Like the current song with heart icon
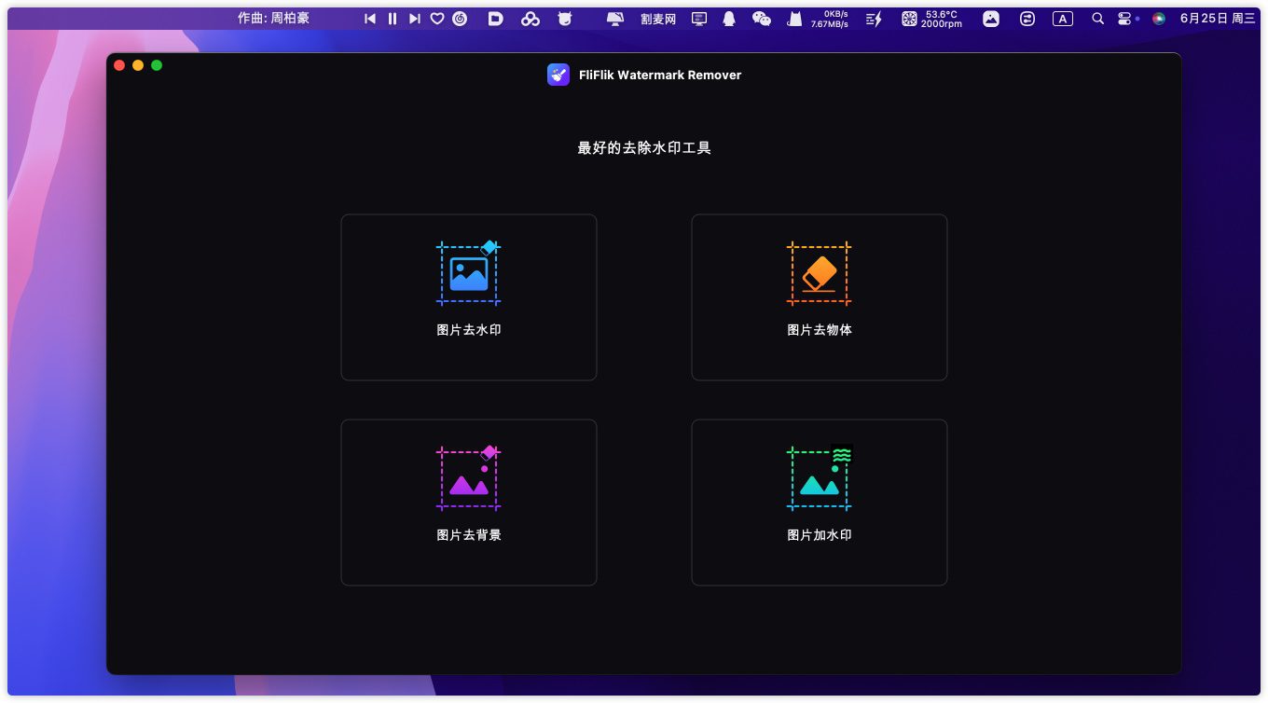The width and height of the screenshot is (1268, 703). 437,19
